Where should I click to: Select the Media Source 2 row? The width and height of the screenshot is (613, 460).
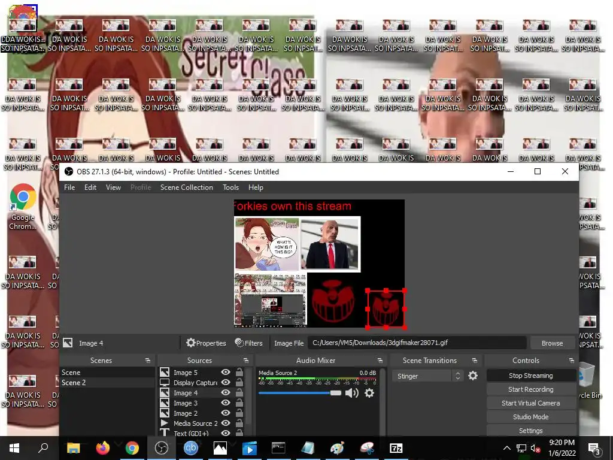pos(202,423)
